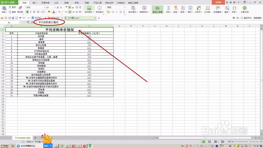Toggle center horizontal alignment
The width and height of the screenshot is (263, 148).
click(x=70, y=12)
